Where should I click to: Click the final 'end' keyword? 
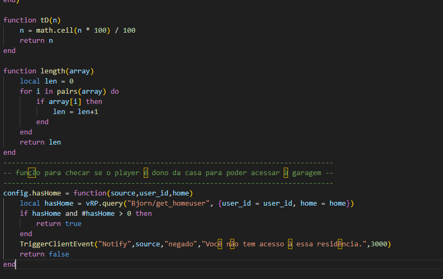pyautogui.click(x=9, y=265)
